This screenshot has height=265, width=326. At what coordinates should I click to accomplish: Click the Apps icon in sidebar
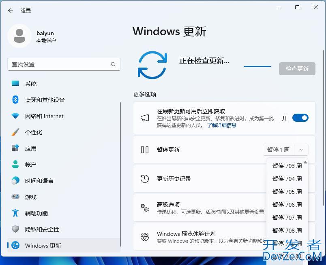[15, 148]
